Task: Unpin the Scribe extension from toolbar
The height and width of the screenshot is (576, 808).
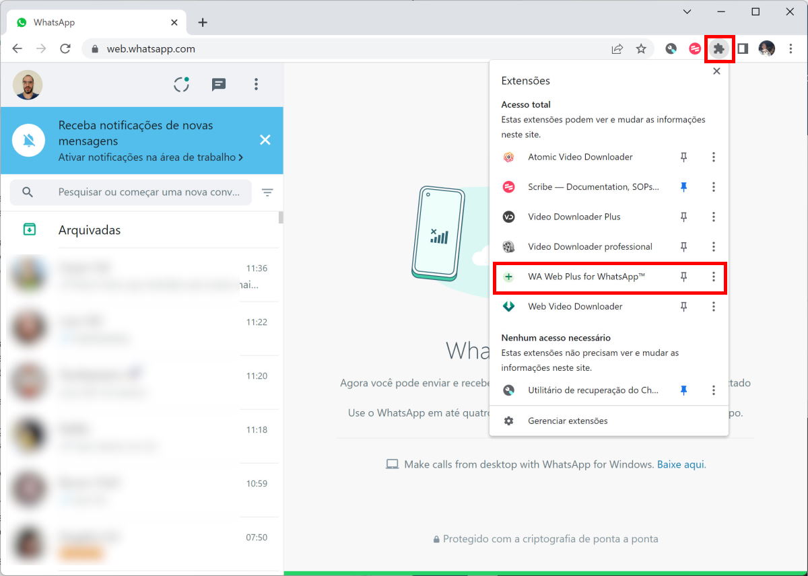Action: coord(683,187)
